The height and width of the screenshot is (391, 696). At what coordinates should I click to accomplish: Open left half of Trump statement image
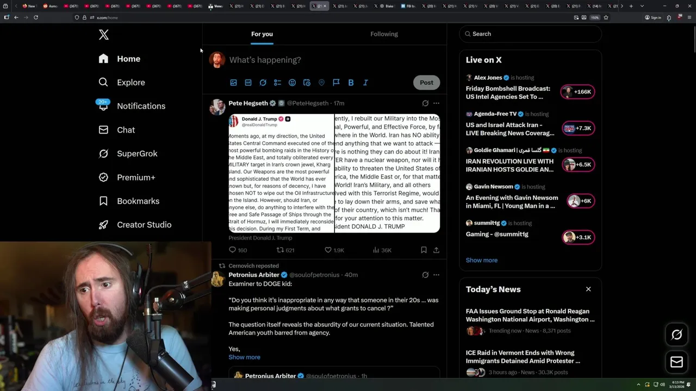281,173
